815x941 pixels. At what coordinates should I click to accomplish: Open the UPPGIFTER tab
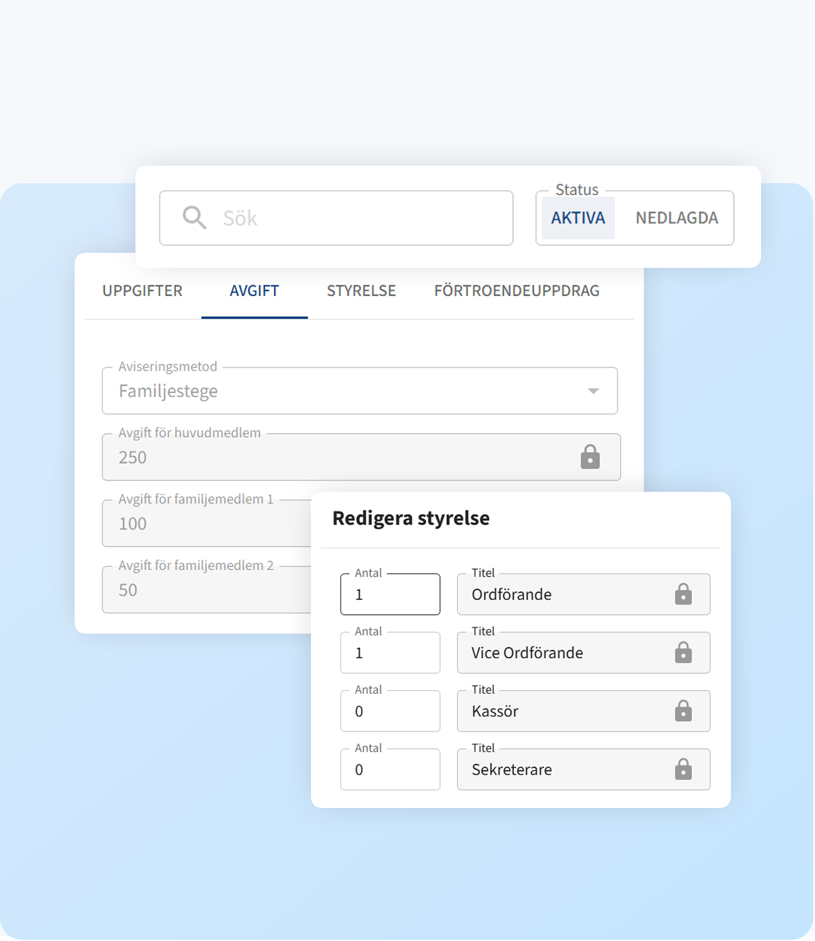click(142, 290)
